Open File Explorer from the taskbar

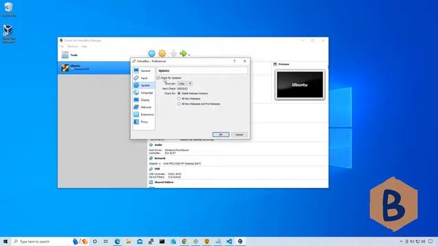click(x=129, y=241)
